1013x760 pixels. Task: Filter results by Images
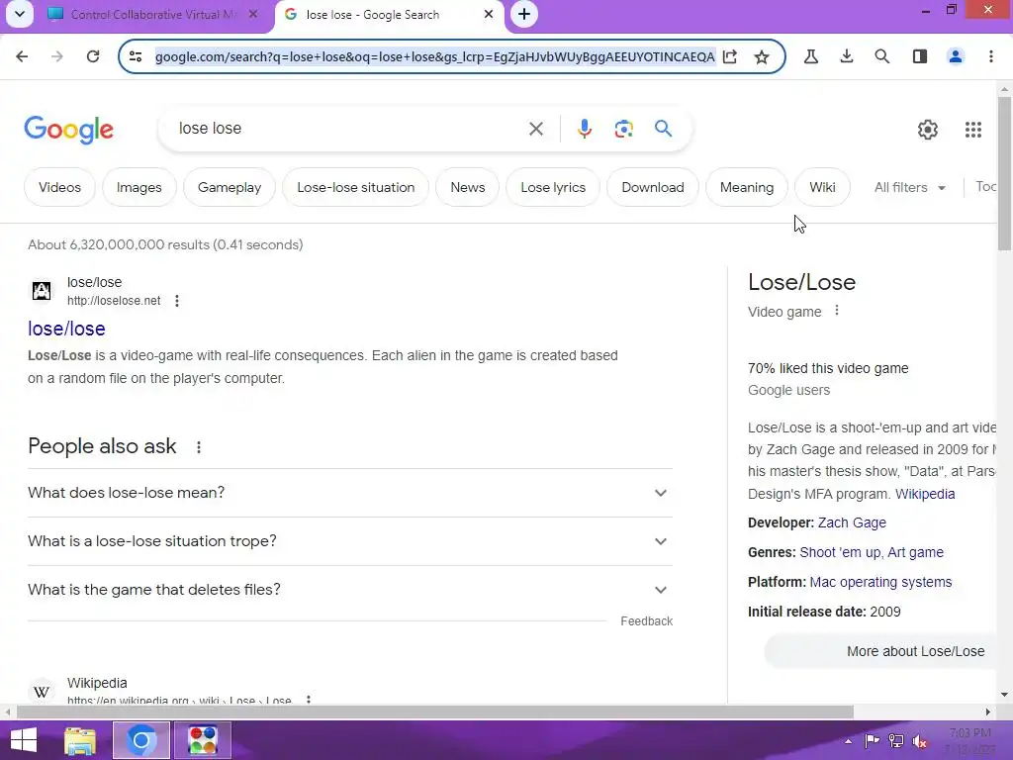coord(138,187)
